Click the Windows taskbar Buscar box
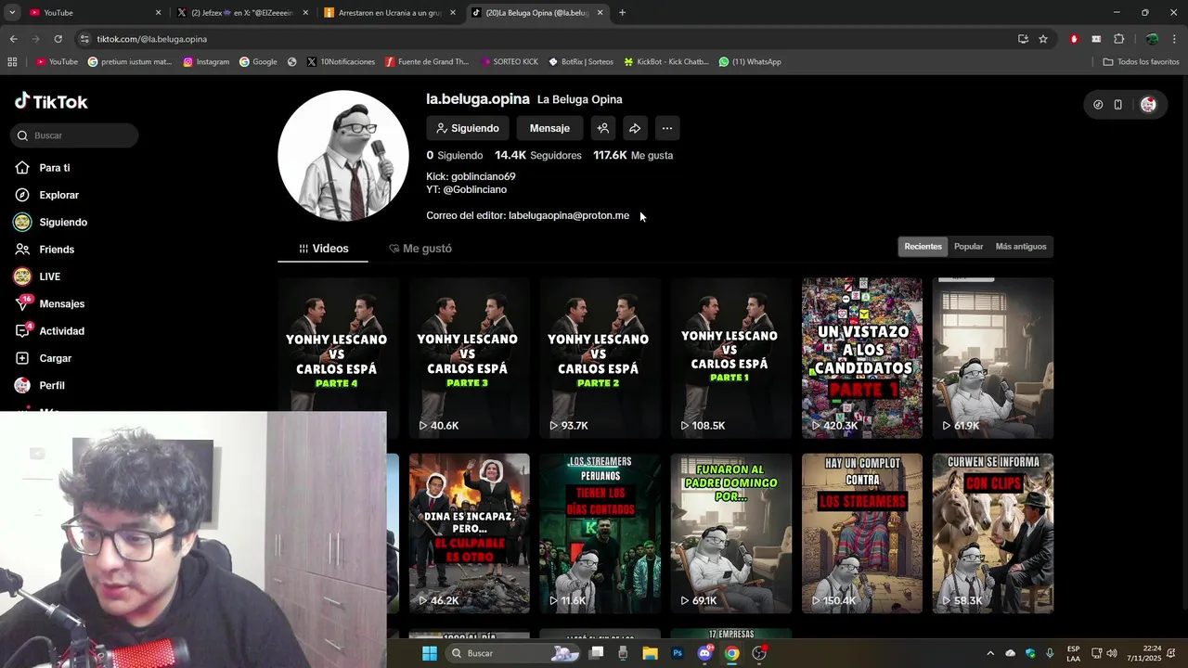The height and width of the screenshot is (668, 1188). (x=513, y=653)
